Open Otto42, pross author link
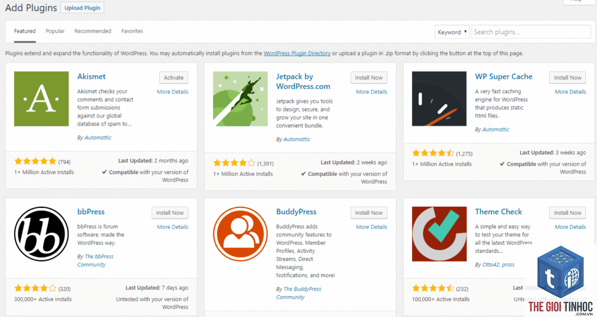The height and width of the screenshot is (317, 597). coord(498,264)
